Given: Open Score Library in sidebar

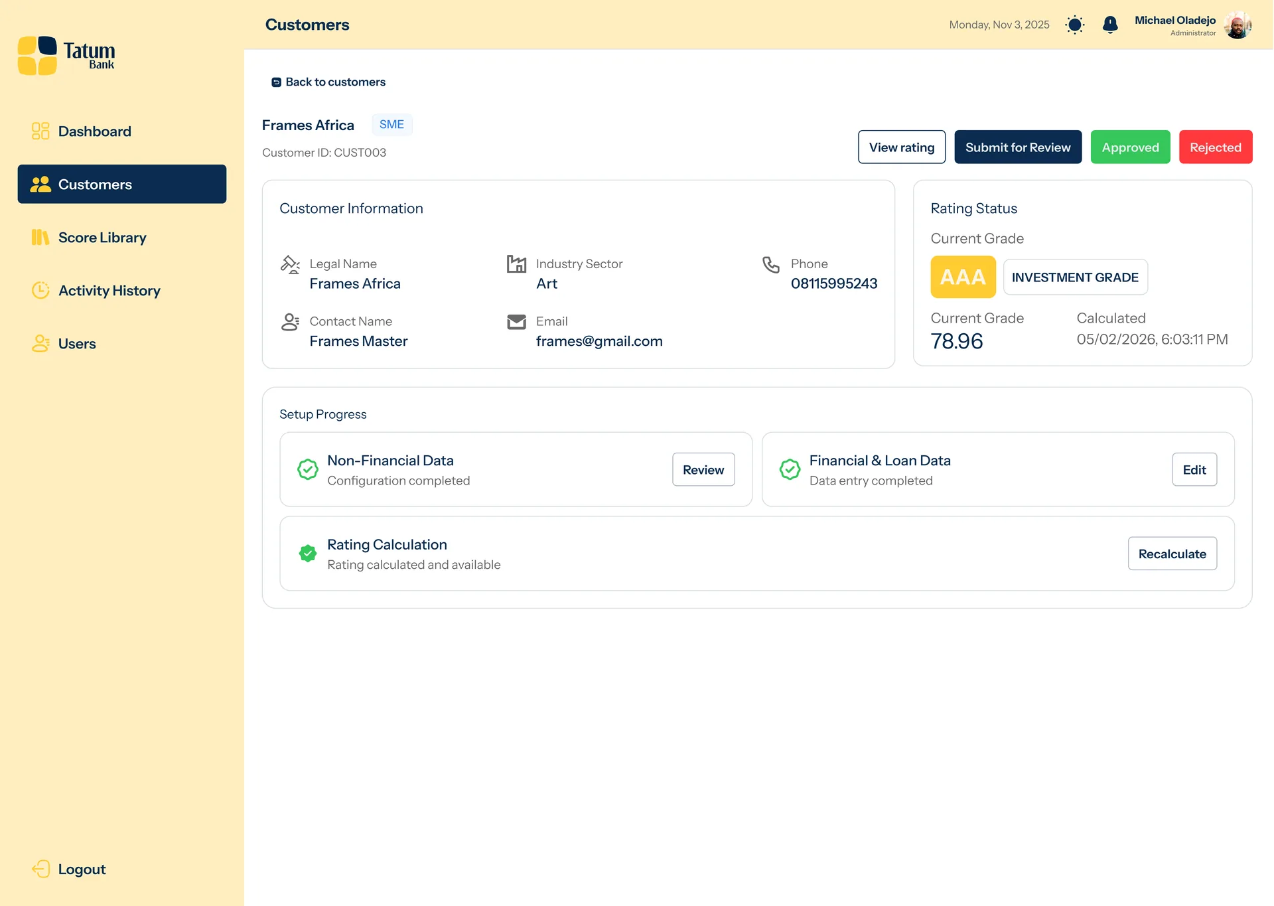Looking at the screenshot, I should coord(102,238).
